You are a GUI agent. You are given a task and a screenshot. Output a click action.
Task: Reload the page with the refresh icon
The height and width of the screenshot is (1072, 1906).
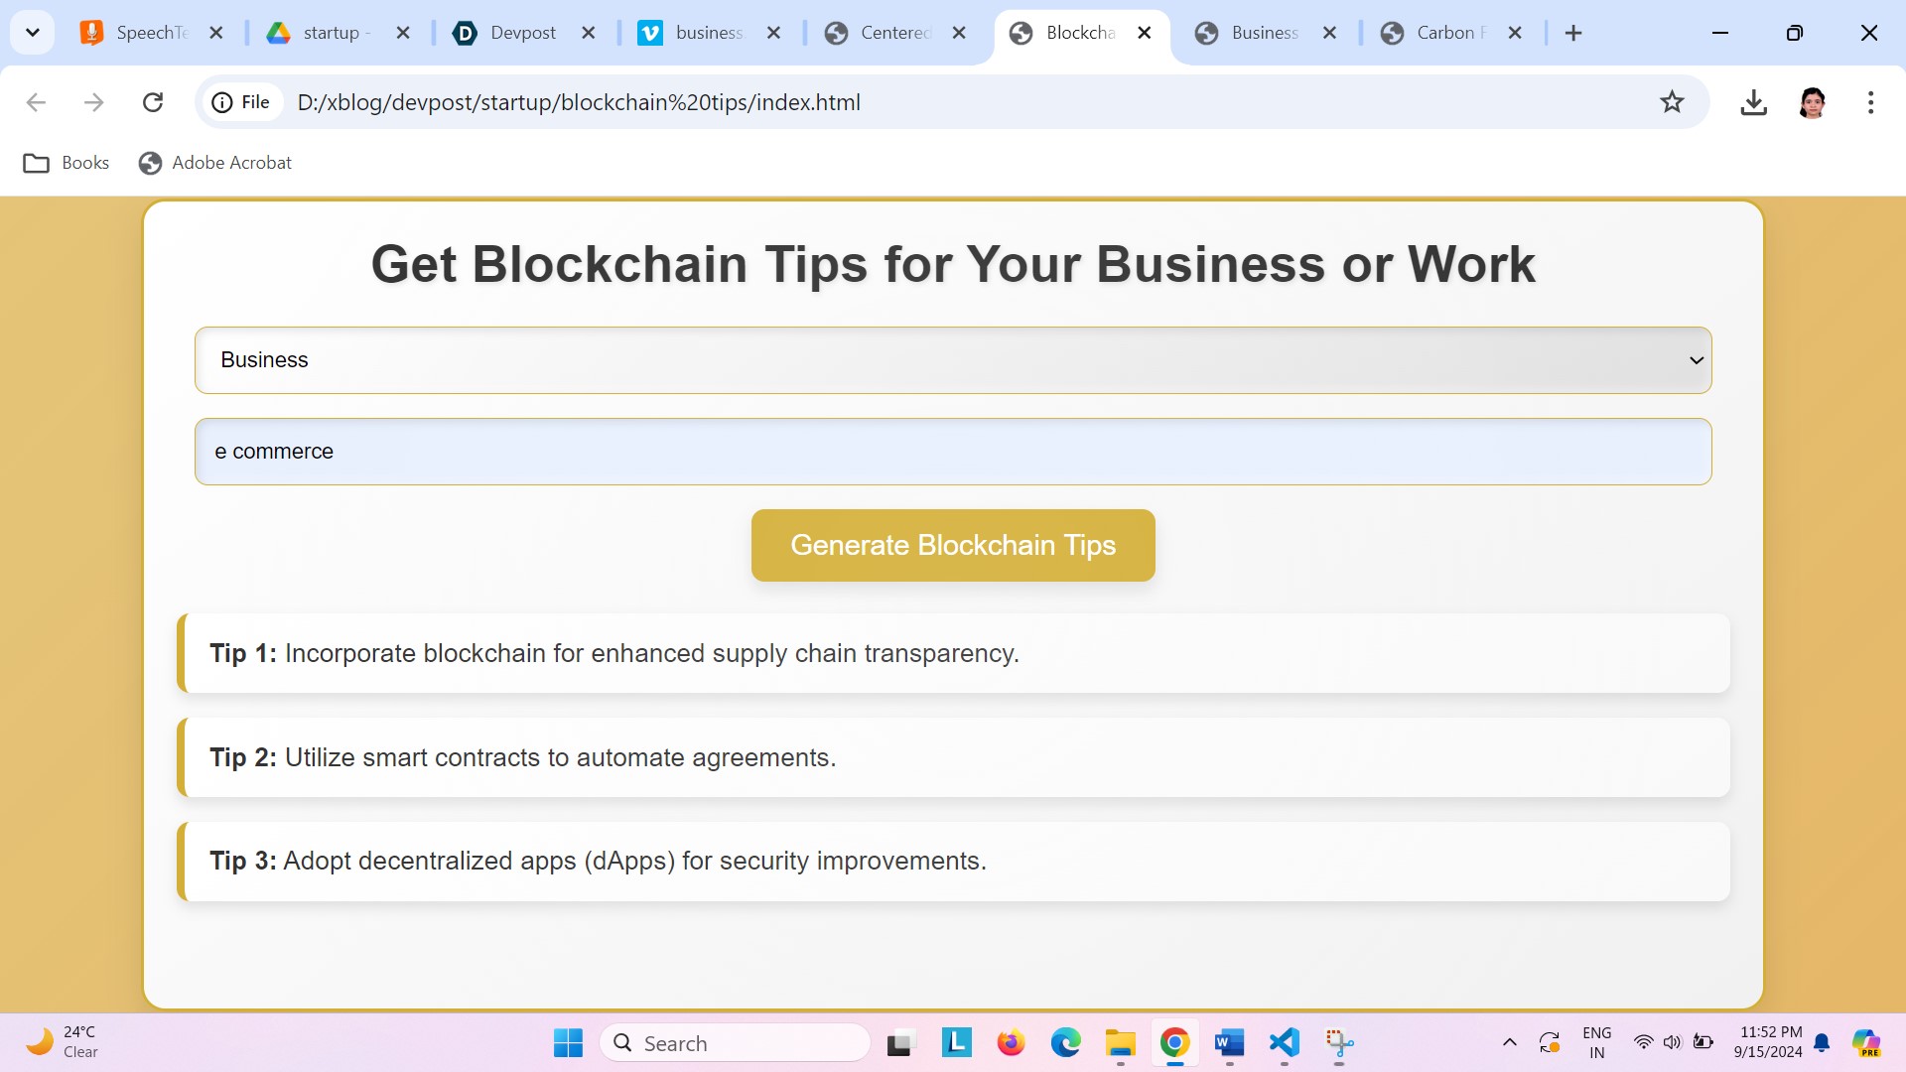[x=153, y=102]
